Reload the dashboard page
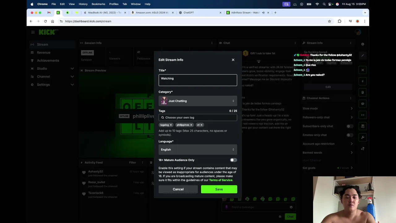Image resolution: width=396 pixels, height=223 pixels. pyautogui.click(x=45, y=21)
